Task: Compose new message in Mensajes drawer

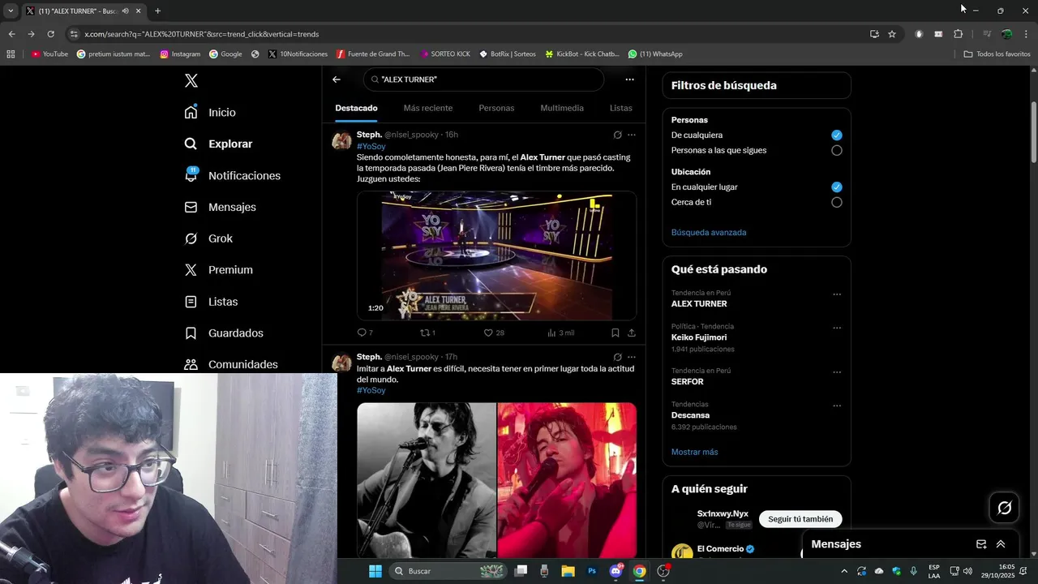Action: click(x=981, y=544)
